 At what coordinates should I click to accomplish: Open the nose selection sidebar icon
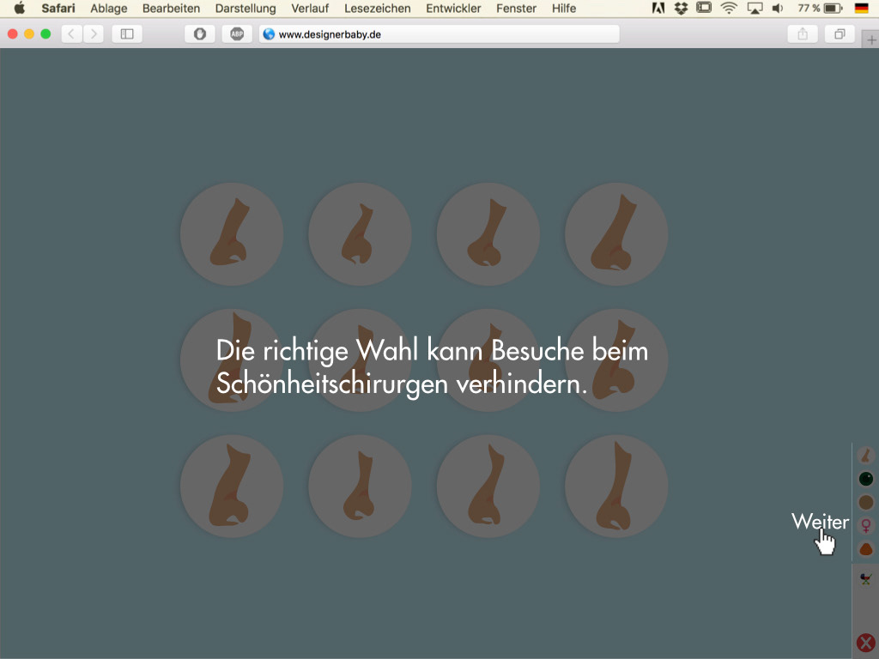coord(866,456)
